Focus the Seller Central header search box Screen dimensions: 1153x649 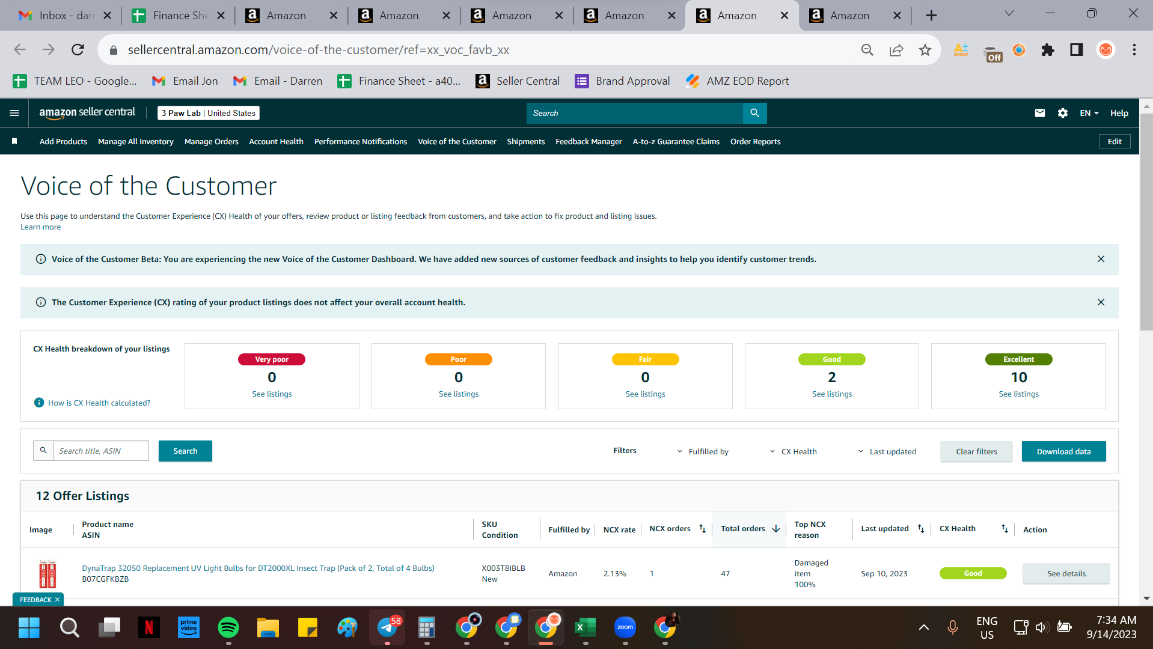pos(634,113)
